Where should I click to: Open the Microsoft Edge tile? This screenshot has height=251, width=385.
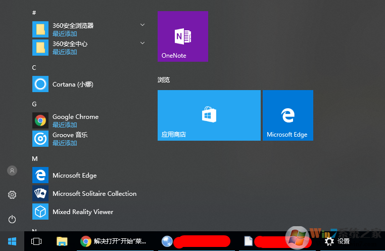tap(287, 115)
